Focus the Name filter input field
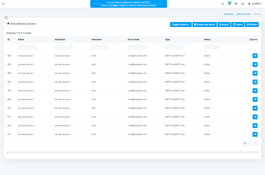This screenshot has height=175, width=265. (x=27, y=47)
